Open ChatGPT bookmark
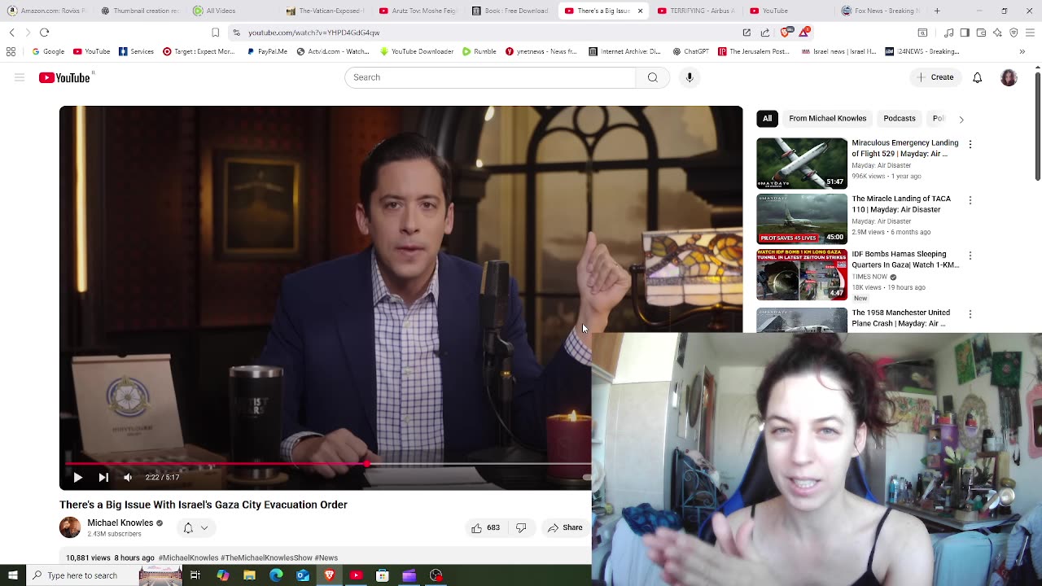Image resolution: width=1042 pixels, height=586 pixels. click(690, 51)
